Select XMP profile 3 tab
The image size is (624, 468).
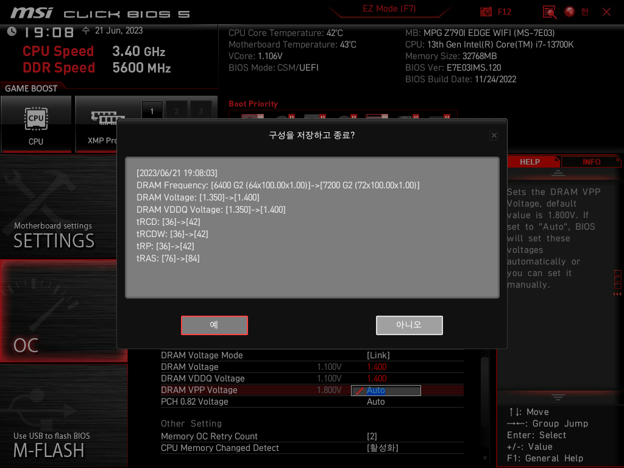coord(200,111)
